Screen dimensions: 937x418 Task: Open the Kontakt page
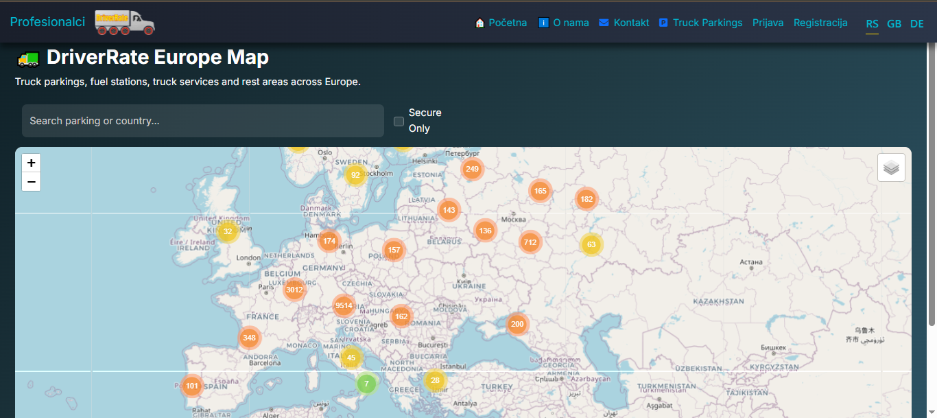click(x=624, y=23)
